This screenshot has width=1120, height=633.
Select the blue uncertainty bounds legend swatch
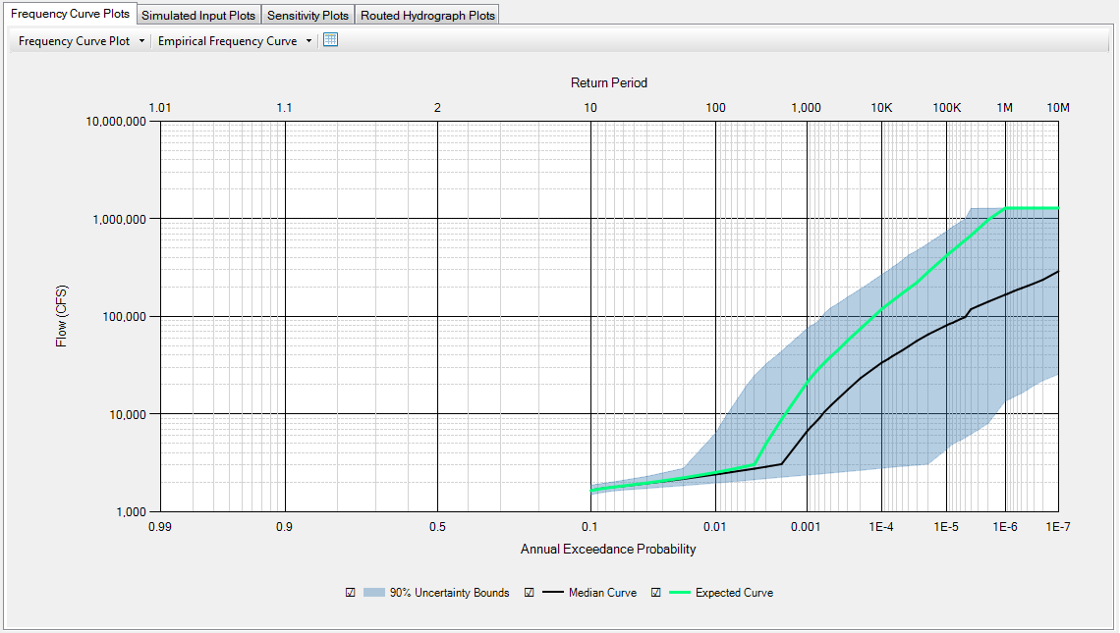[x=376, y=592]
